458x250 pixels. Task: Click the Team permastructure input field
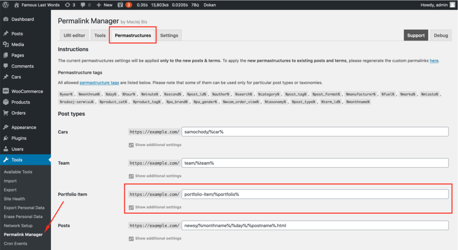[x=315, y=163]
